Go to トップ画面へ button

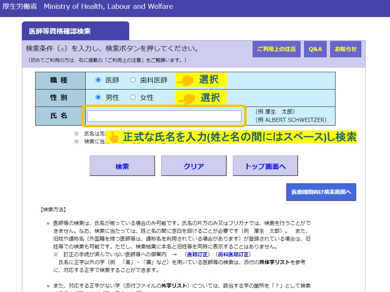(x=265, y=166)
